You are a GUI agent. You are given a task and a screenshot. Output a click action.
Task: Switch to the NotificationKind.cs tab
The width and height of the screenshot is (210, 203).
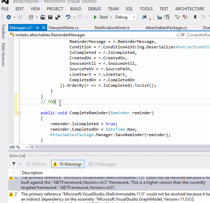pos(112,28)
